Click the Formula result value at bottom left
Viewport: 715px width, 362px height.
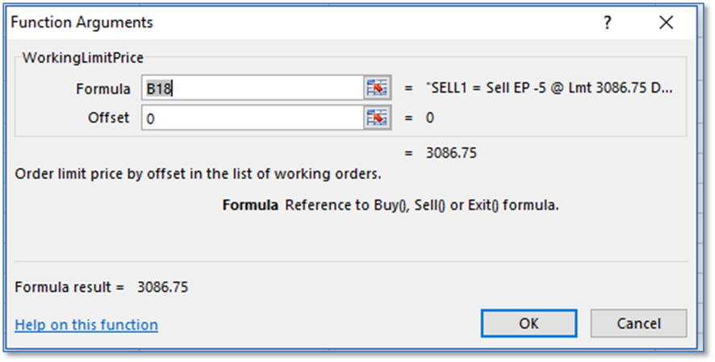(163, 286)
